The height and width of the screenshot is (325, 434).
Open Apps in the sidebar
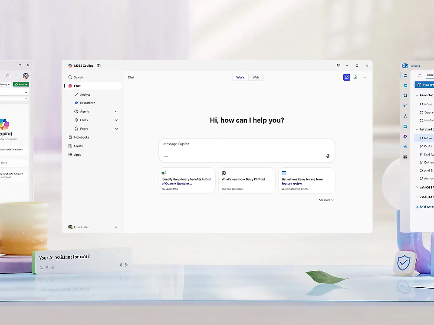point(75,155)
